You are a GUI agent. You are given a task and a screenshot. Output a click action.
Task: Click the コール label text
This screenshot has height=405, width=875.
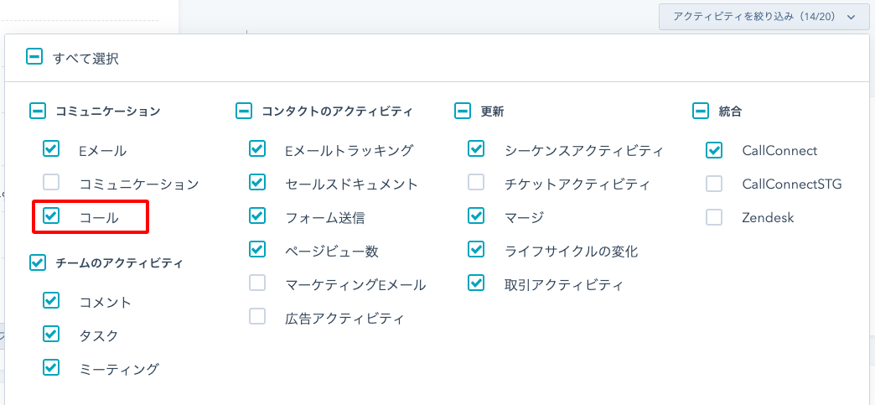(99, 218)
